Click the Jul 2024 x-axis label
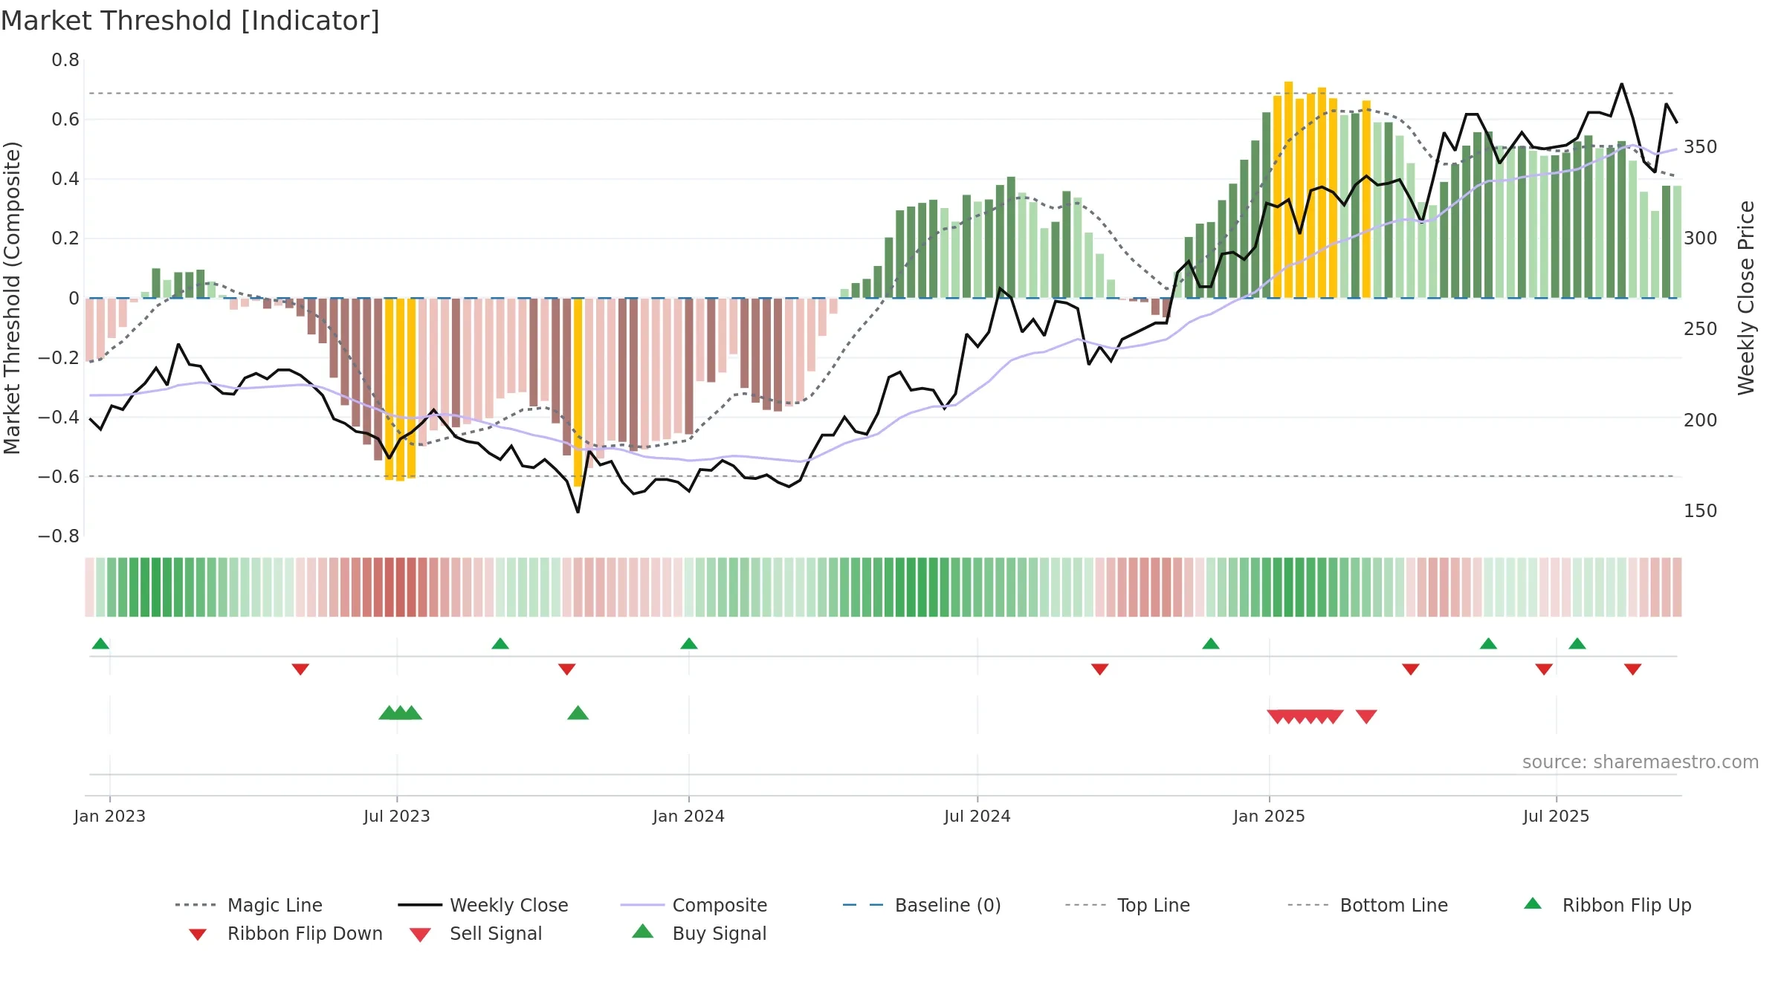 (x=977, y=816)
